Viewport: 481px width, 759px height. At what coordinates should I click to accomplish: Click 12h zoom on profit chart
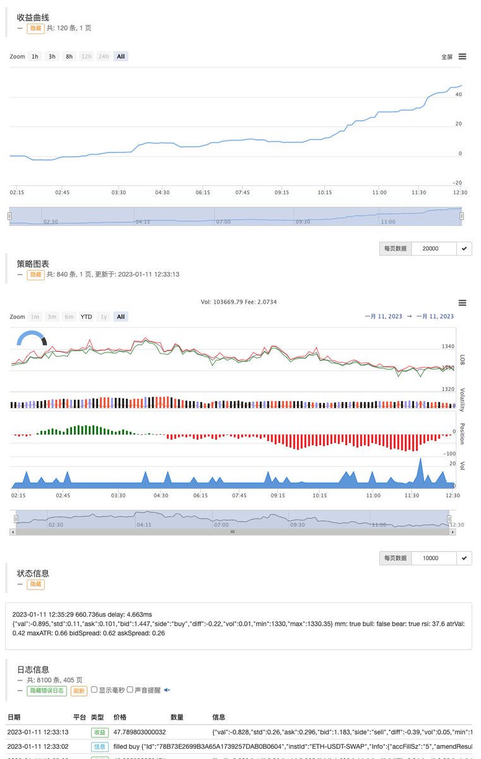point(86,56)
